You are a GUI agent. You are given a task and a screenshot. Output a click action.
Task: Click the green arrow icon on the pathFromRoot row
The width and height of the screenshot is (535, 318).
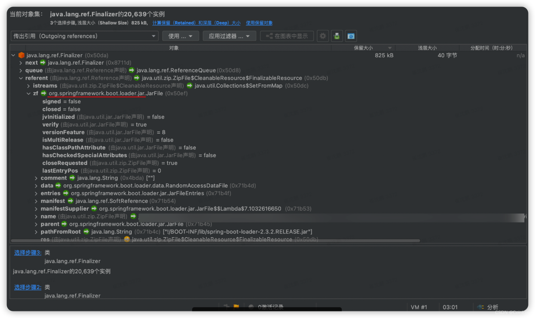(x=86, y=232)
